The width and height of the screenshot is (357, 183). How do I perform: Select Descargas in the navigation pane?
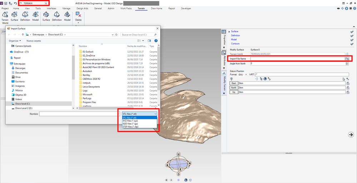click(x=20, y=68)
